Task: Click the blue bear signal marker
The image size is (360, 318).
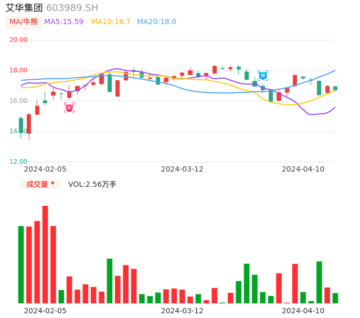Action: (263, 76)
